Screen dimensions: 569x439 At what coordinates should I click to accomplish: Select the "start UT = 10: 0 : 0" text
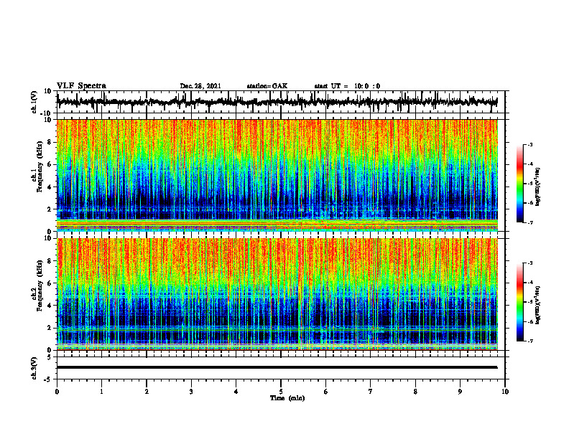pyautogui.click(x=347, y=86)
